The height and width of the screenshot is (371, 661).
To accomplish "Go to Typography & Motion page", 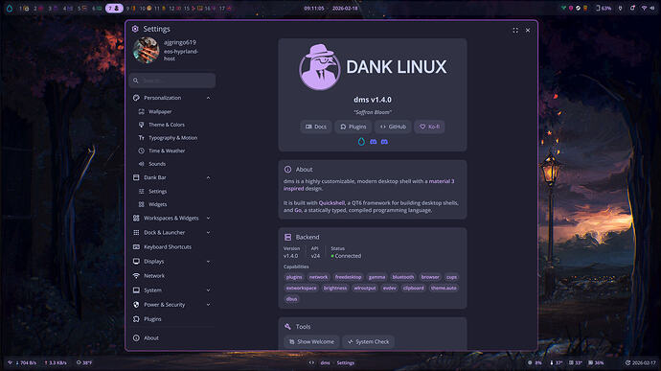I will pos(172,138).
